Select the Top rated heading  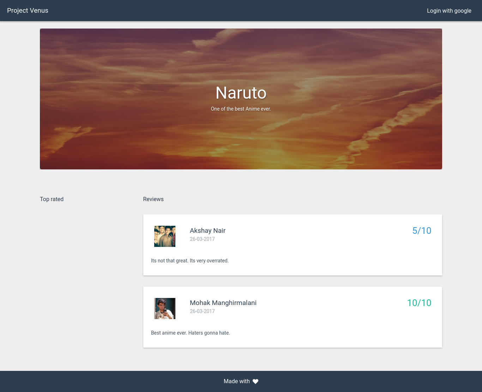tap(52, 199)
